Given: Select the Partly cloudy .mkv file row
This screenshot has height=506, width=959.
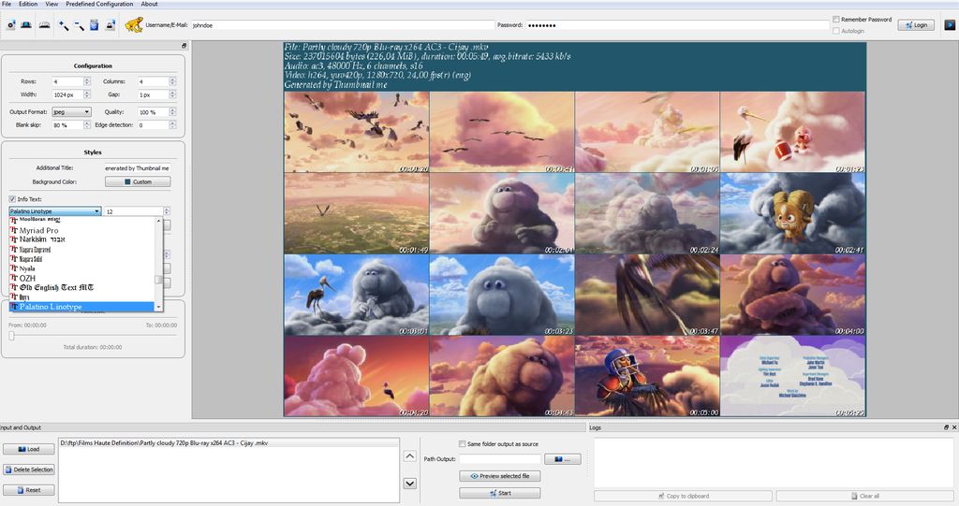Looking at the screenshot, I should click(x=229, y=443).
